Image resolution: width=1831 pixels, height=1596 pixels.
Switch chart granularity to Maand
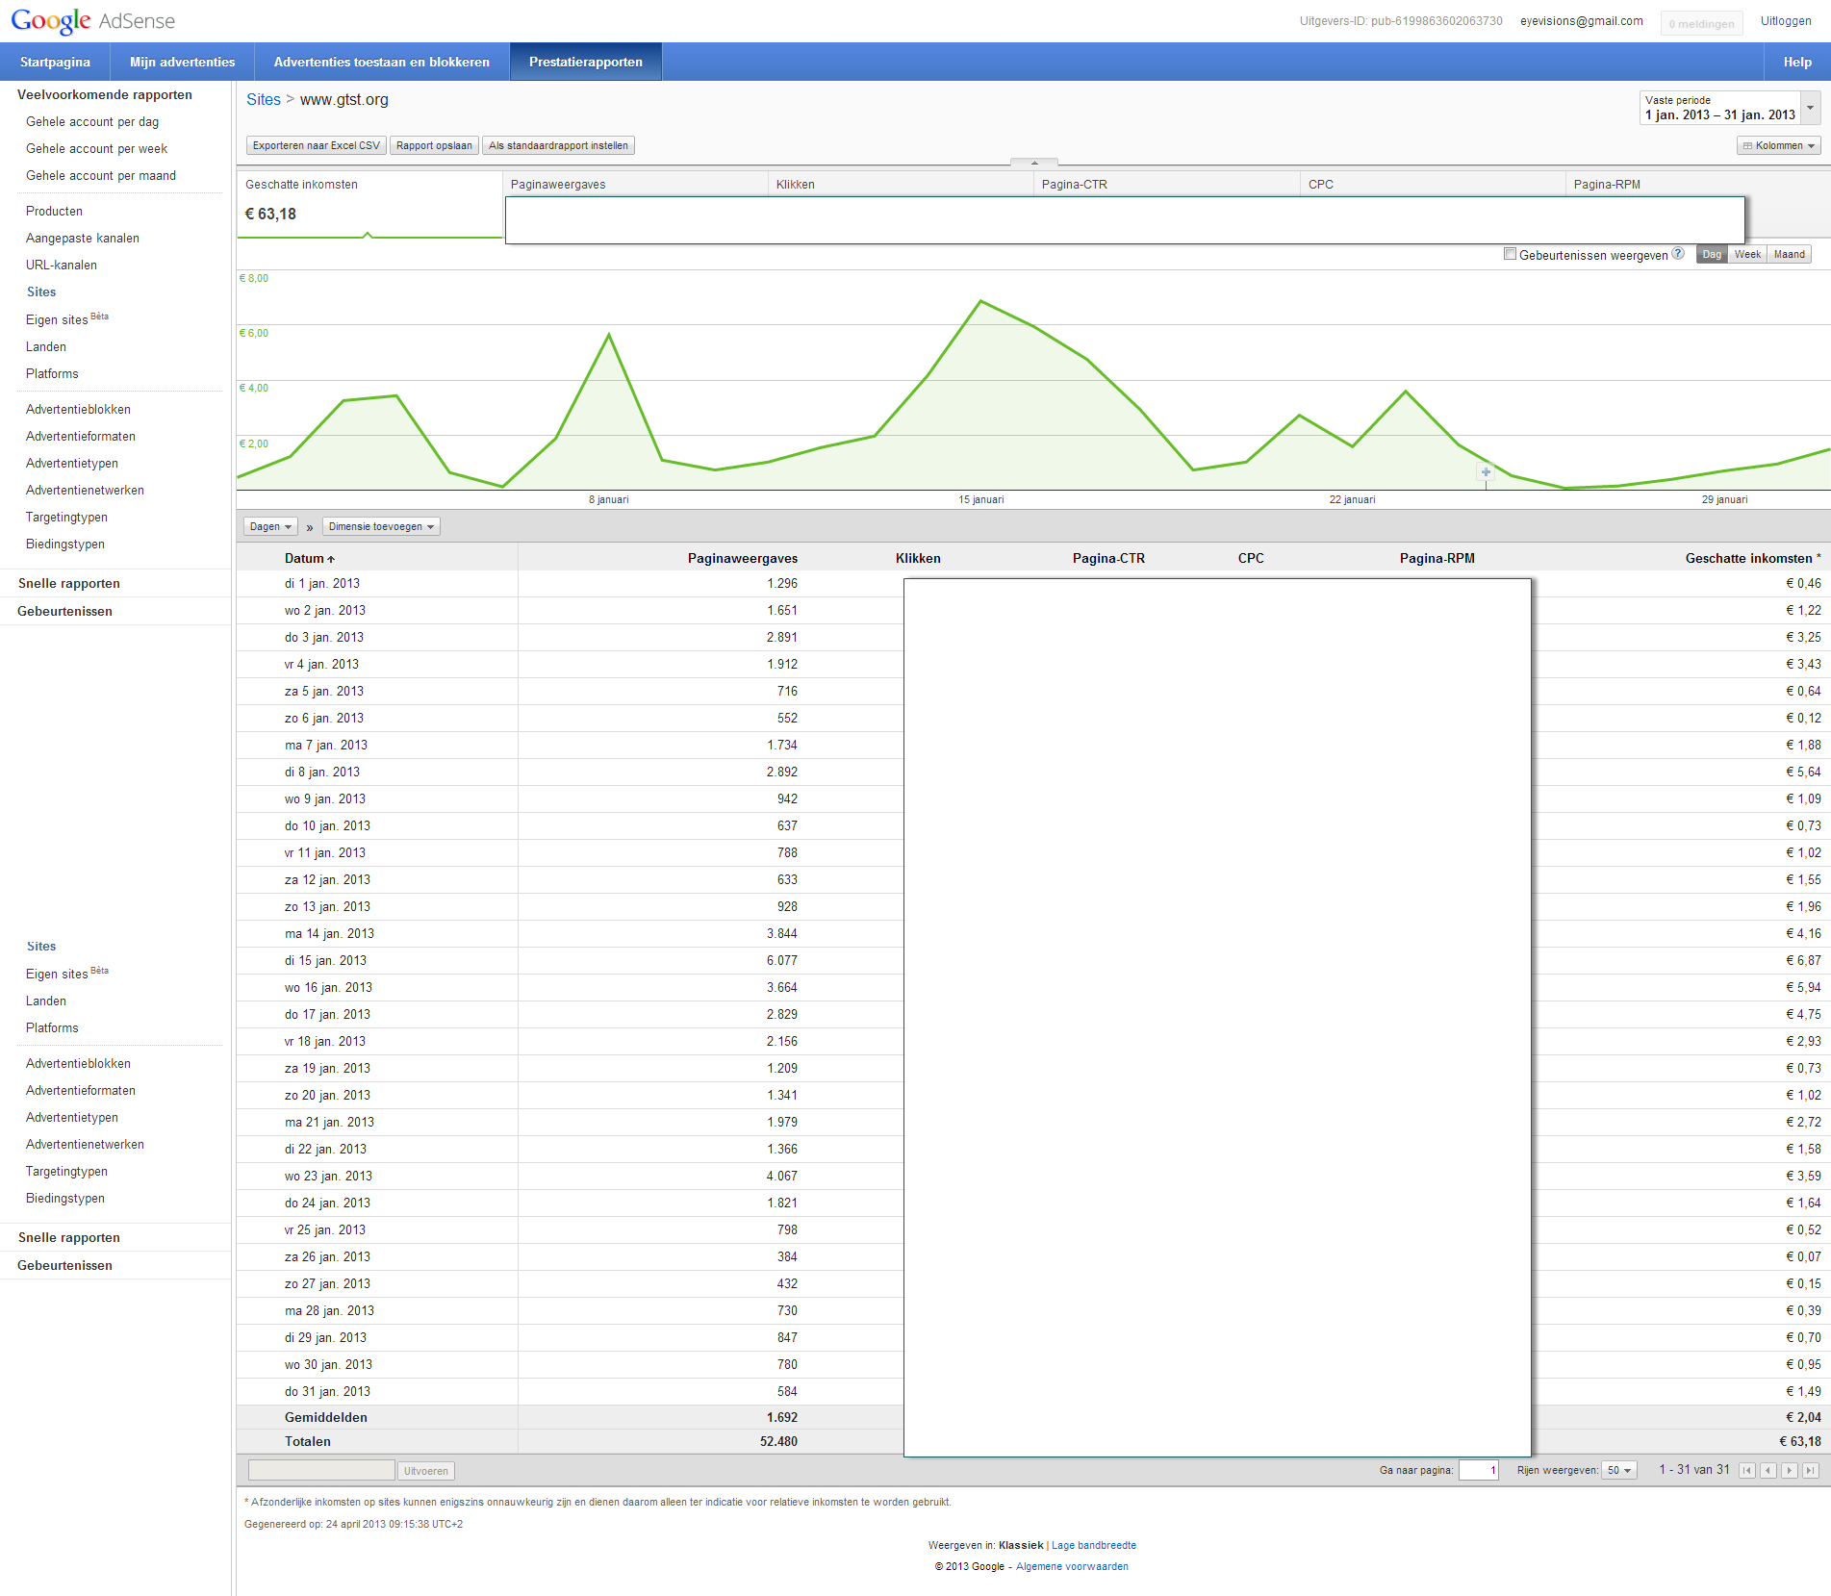(1790, 254)
